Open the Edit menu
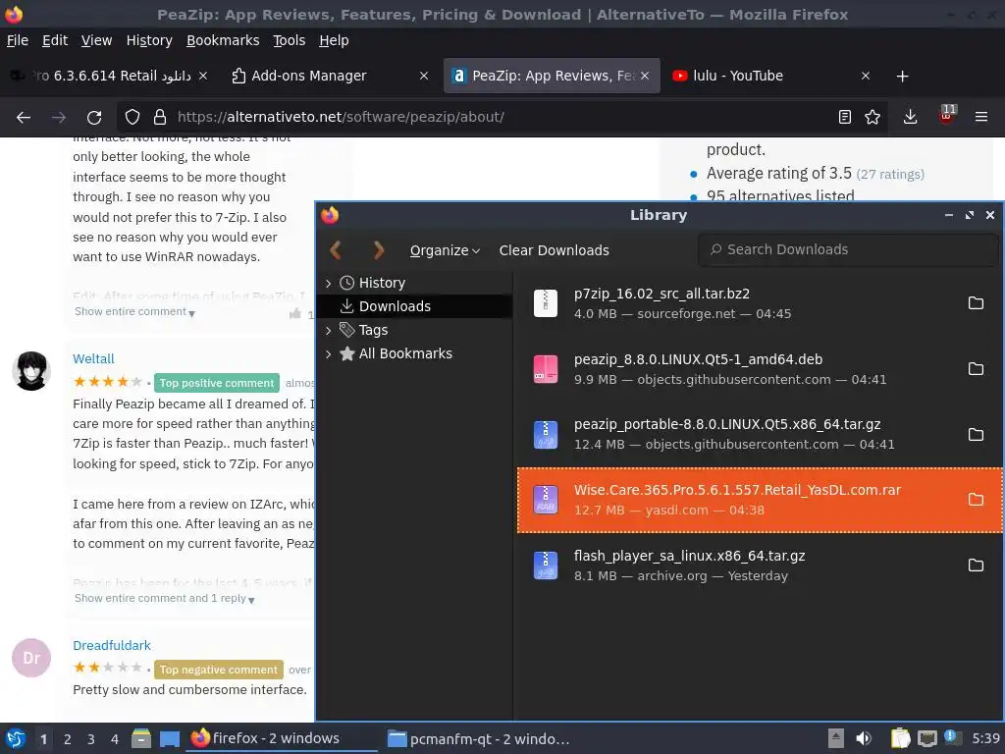The image size is (1005, 754). [x=55, y=40]
